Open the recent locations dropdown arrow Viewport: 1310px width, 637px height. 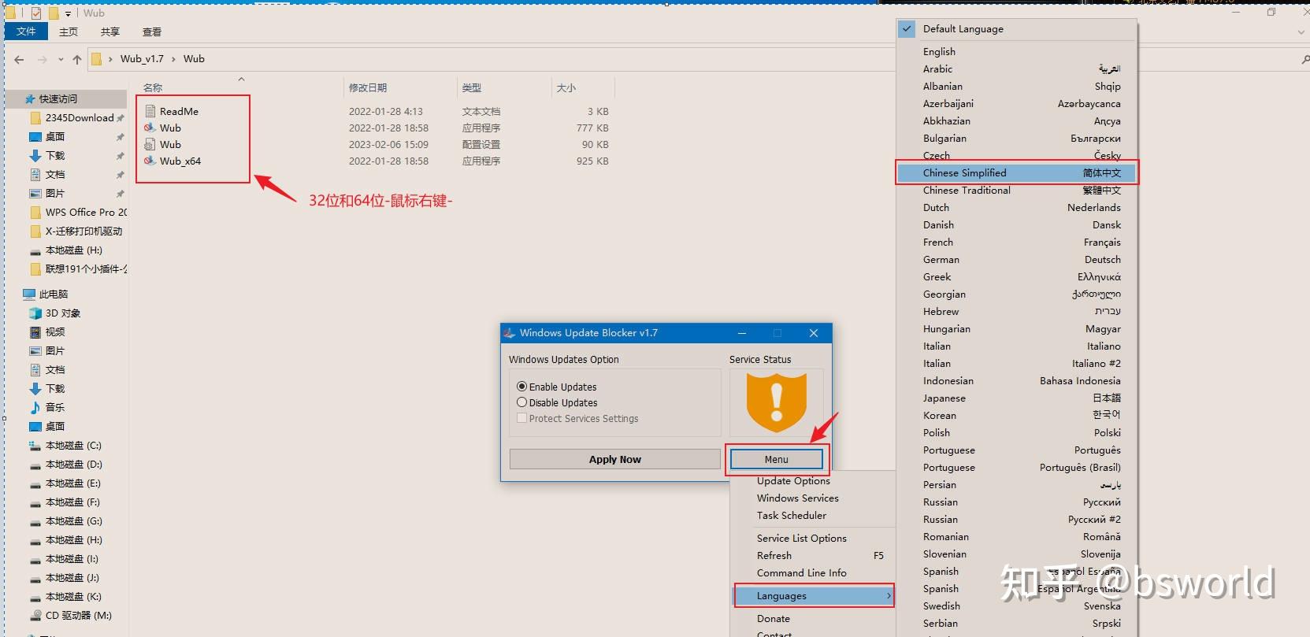point(61,59)
